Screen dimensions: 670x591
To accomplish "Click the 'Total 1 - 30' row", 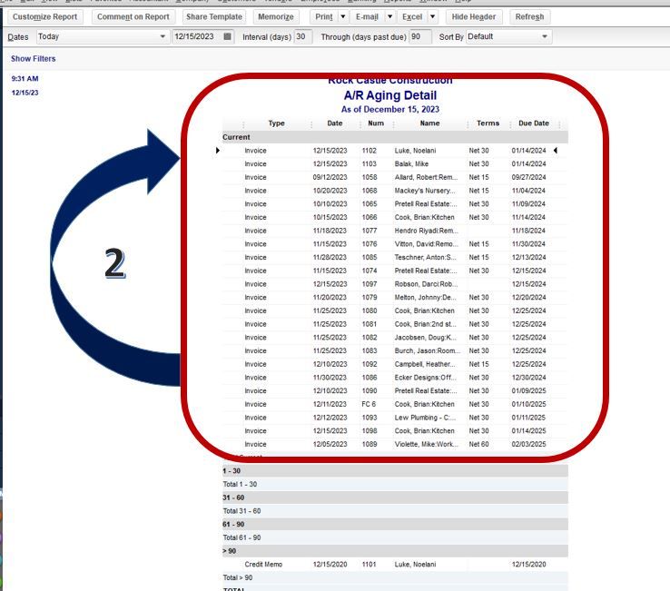I will pos(395,484).
